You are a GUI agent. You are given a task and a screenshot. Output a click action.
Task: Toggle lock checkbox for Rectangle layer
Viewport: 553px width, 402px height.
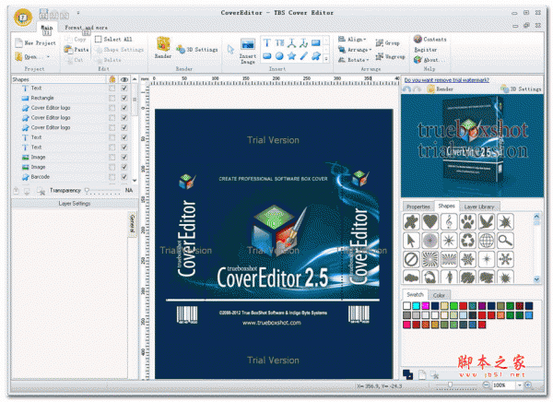112,98
